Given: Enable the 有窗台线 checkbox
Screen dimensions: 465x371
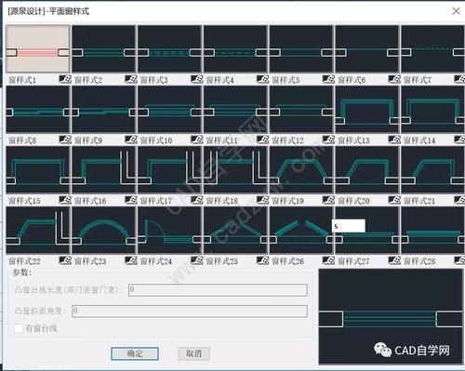Looking at the screenshot, I should (x=19, y=328).
